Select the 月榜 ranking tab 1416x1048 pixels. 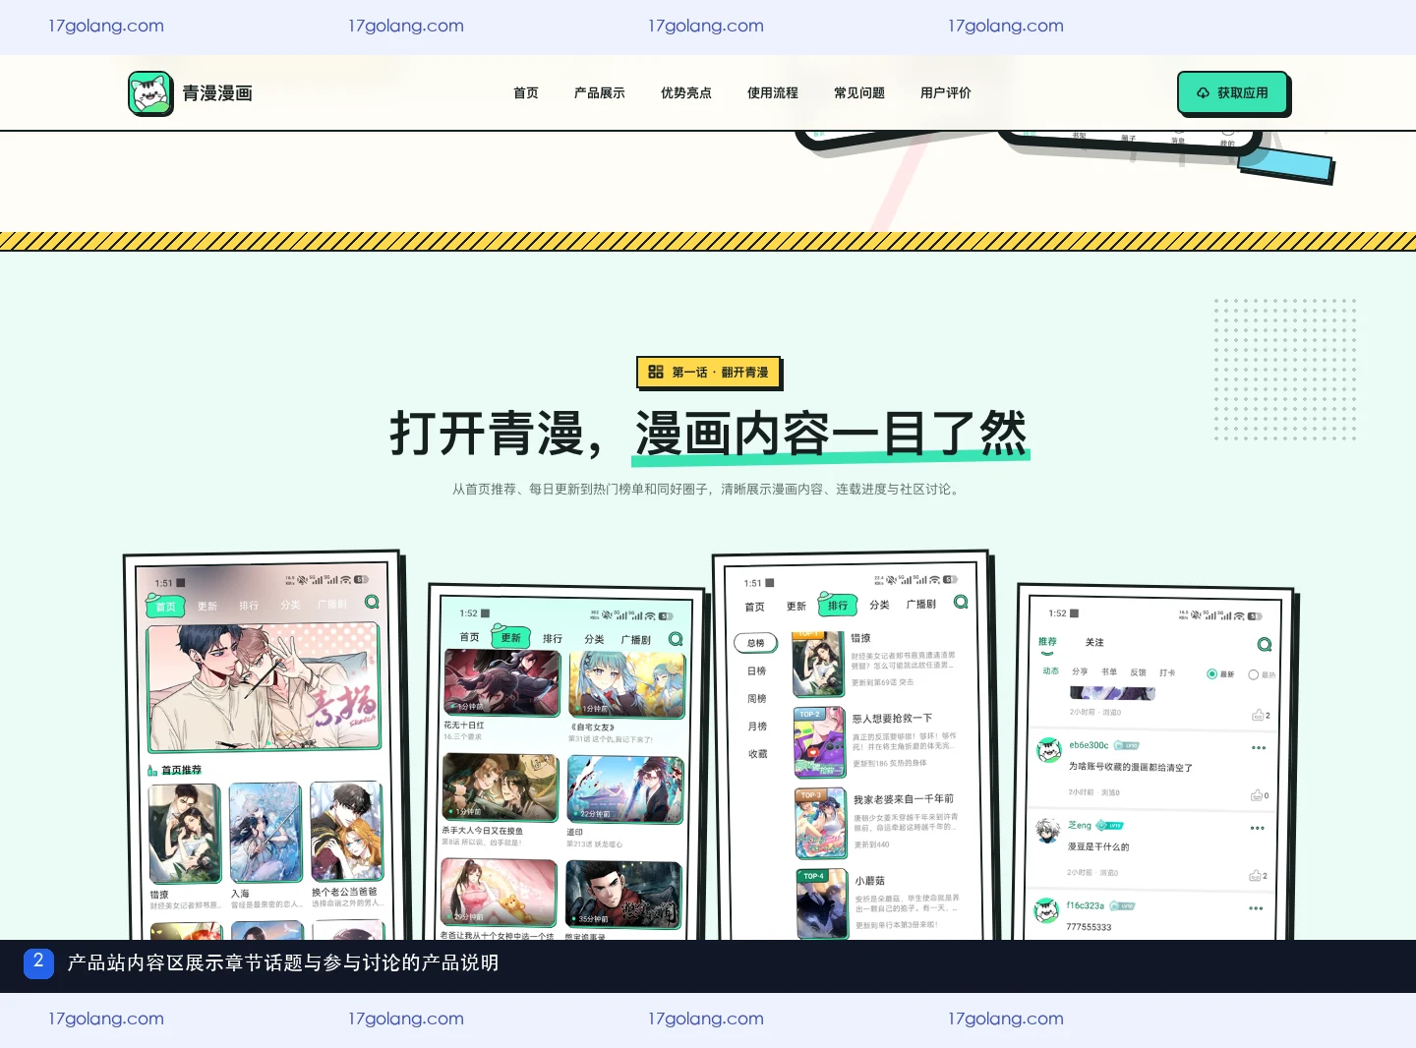pyautogui.click(x=756, y=727)
